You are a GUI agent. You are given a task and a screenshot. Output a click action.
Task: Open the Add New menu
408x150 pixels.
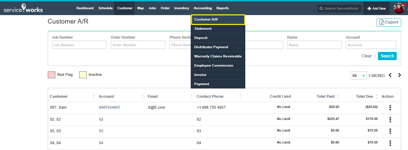[377, 8]
